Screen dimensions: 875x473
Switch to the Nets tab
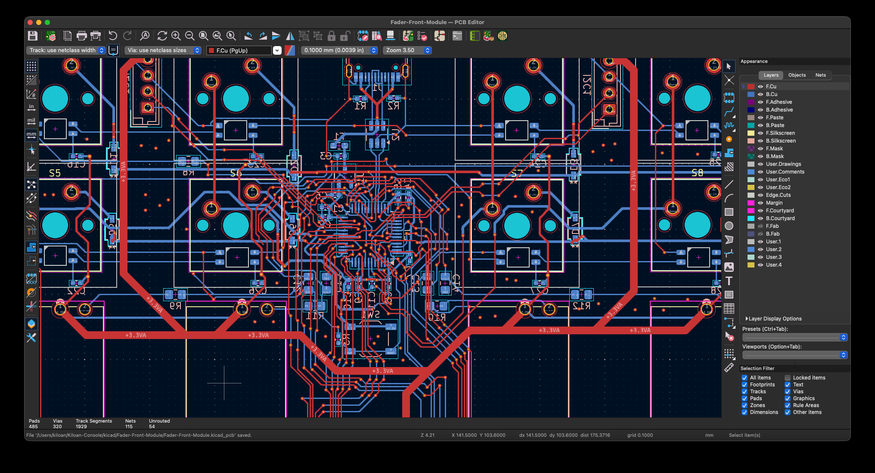coord(820,75)
